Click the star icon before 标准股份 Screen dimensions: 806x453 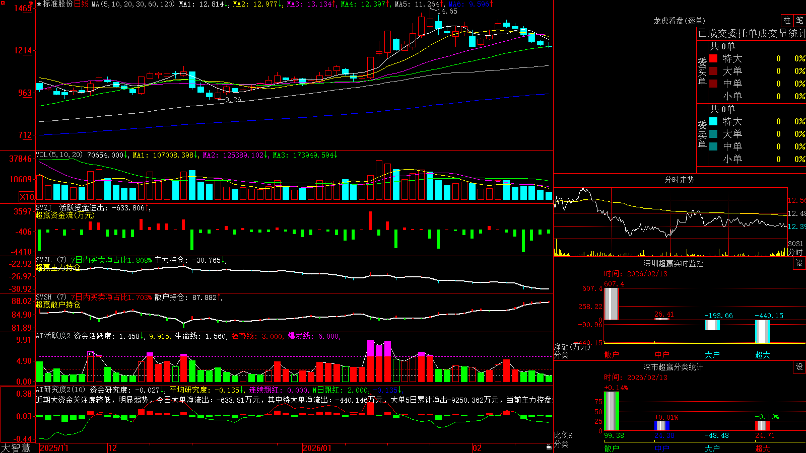point(39,4)
